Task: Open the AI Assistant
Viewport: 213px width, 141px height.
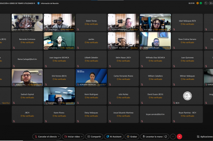Action: 114,137
